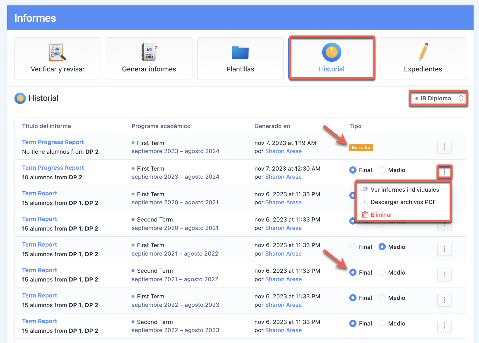The height and width of the screenshot is (343, 479).
Task: Click the Título del informe column header
Action: (46, 126)
